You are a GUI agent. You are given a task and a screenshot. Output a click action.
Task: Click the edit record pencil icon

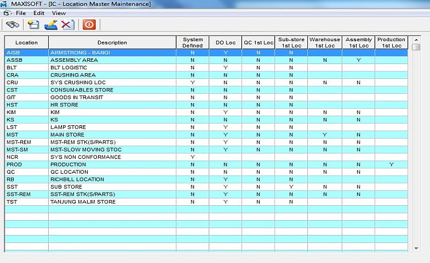point(50,25)
